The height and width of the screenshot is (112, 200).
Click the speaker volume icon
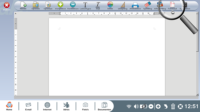click(x=136, y=106)
